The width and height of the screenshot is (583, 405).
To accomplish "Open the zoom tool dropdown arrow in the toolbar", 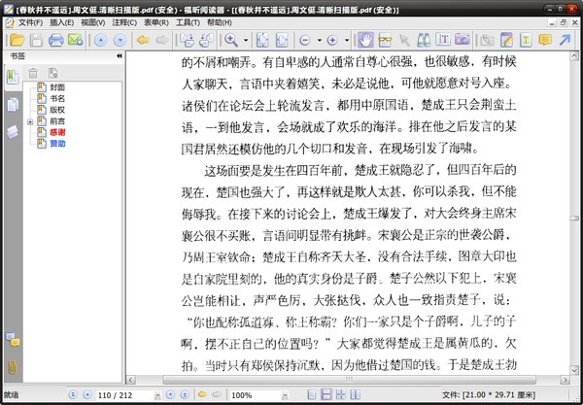I will (x=247, y=40).
